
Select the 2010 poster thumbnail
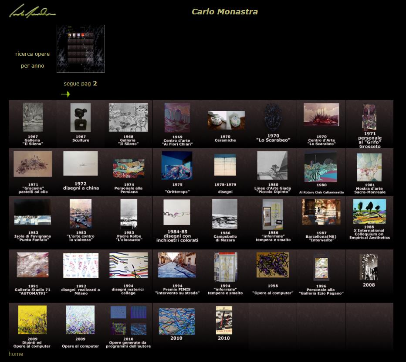[x=224, y=320]
